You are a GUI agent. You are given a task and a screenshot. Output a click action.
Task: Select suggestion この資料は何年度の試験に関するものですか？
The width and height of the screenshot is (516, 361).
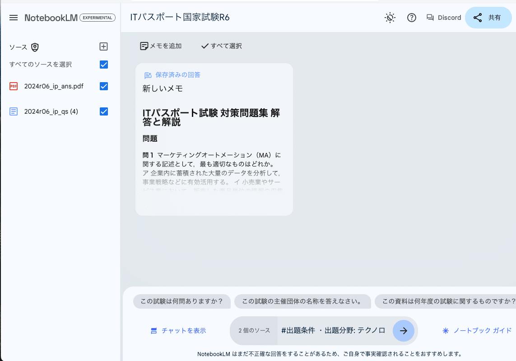tap(446, 301)
